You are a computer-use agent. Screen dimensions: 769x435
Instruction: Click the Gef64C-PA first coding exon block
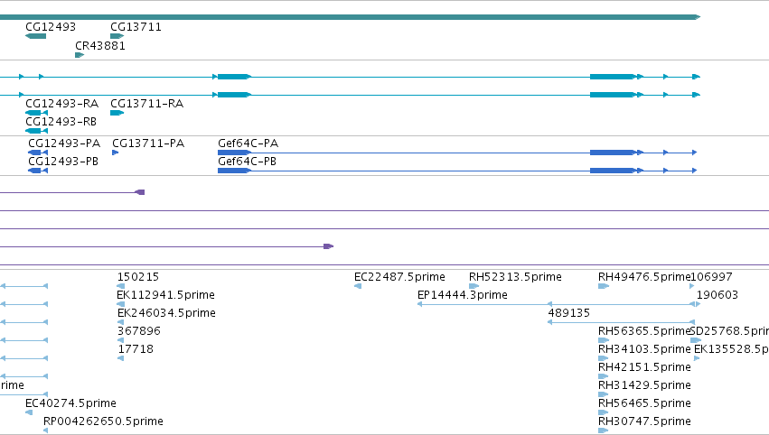click(x=234, y=153)
